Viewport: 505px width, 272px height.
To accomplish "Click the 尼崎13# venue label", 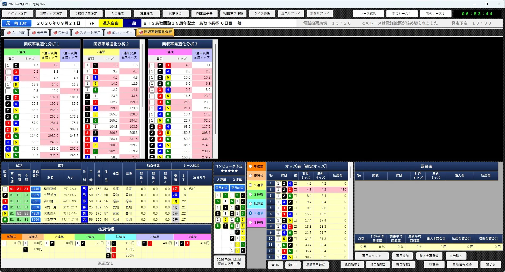I will click(x=17, y=23).
